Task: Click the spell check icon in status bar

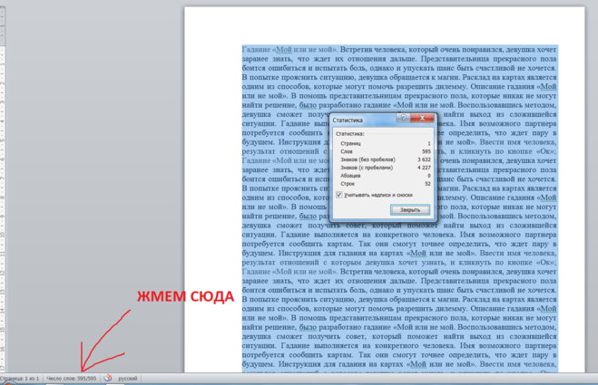Action: click(108, 379)
